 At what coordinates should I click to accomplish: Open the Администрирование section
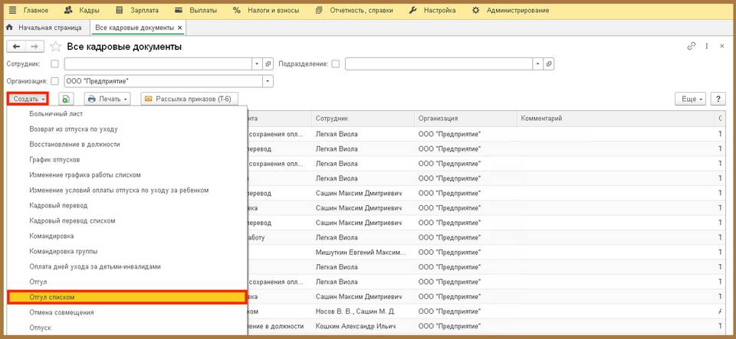click(511, 10)
